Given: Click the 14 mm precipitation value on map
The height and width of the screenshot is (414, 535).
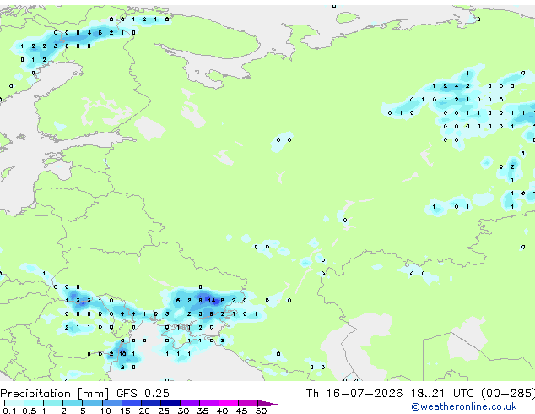Looking at the screenshot, I should (x=212, y=301).
